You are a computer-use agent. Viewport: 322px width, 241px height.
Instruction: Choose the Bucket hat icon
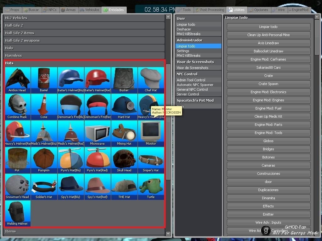tap(124, 80)
